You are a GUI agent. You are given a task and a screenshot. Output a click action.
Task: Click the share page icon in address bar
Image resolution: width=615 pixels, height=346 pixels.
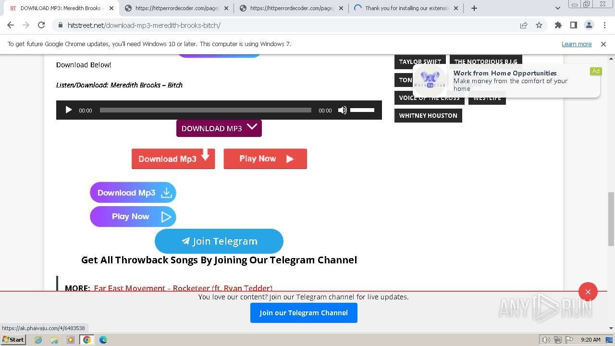coord(524,25)
